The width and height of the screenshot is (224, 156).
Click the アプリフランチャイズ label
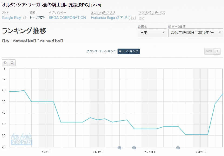(152, 13)
